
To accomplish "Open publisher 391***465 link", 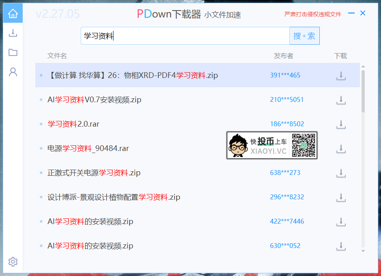I will 285,75.
